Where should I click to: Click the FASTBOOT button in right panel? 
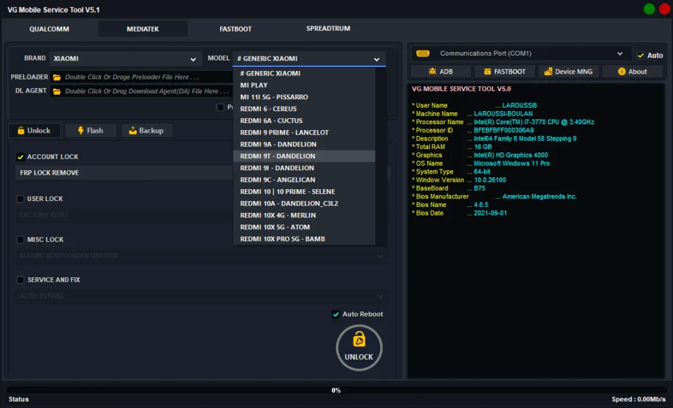[505, 72]
